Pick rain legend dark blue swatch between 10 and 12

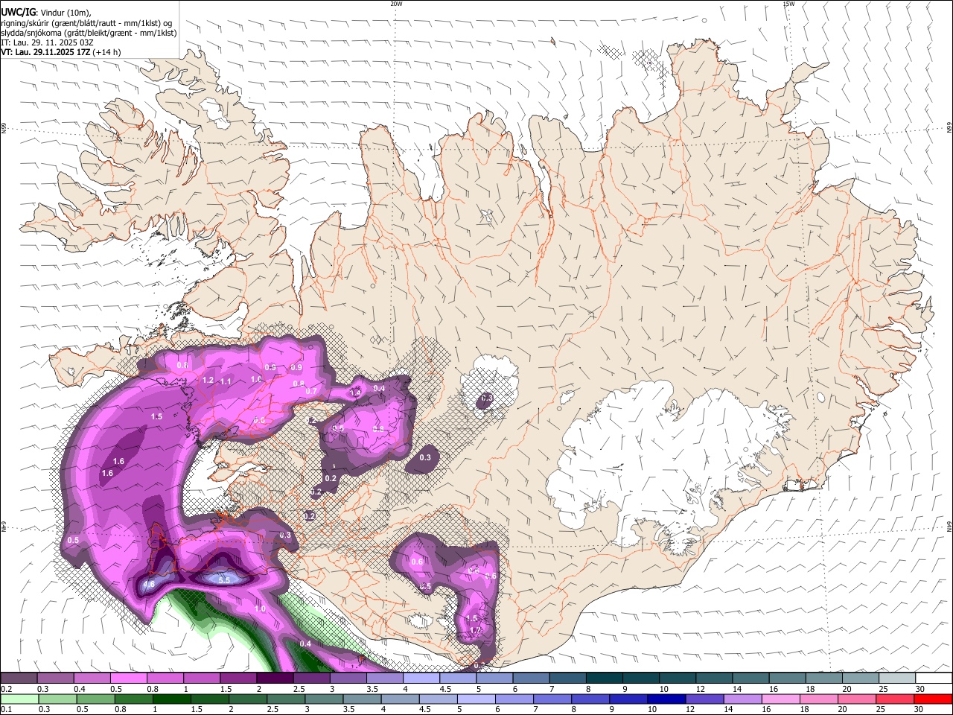pos(666,699)
